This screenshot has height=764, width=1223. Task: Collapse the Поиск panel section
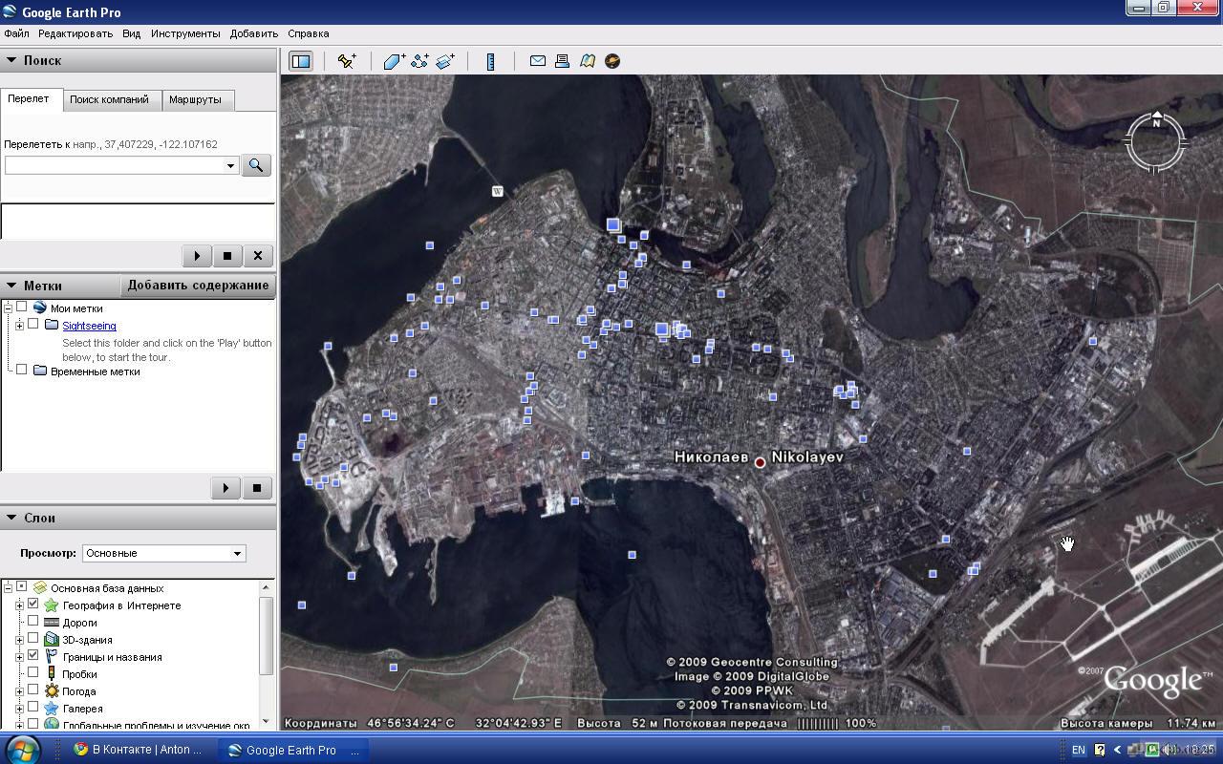click(x=11, y=60)
